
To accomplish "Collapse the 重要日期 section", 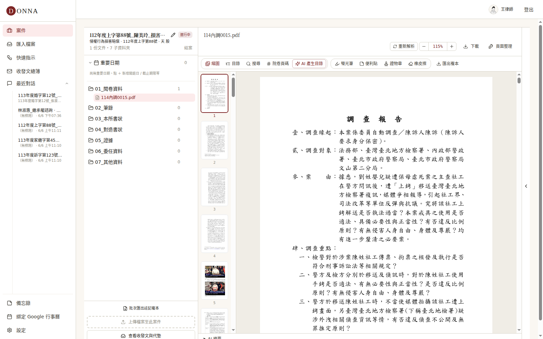I will [90, 63].
